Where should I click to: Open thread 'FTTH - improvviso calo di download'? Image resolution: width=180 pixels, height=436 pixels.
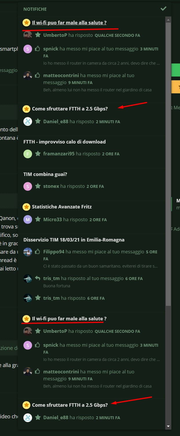point(64,142)
